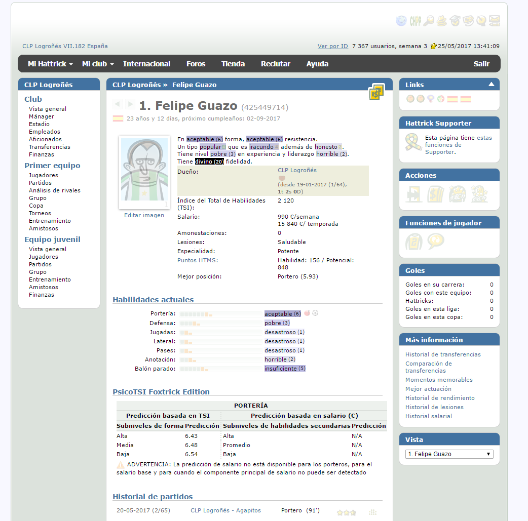Click the dollar bills icon in Acciones
Screen dimensions: 528x521
436,194
